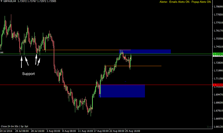Click the 'Alerter:' label
Screen dimensions: 223x133
click(164, 2)
